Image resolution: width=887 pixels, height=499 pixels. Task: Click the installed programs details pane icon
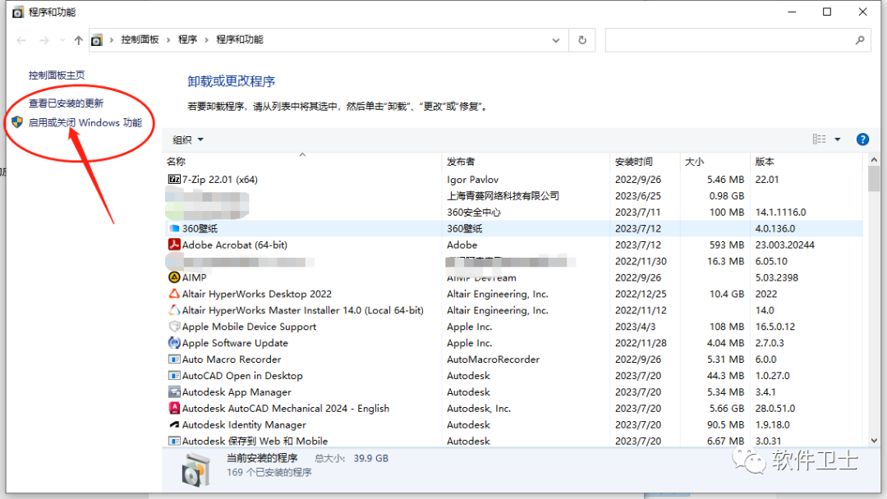(195, 469)
